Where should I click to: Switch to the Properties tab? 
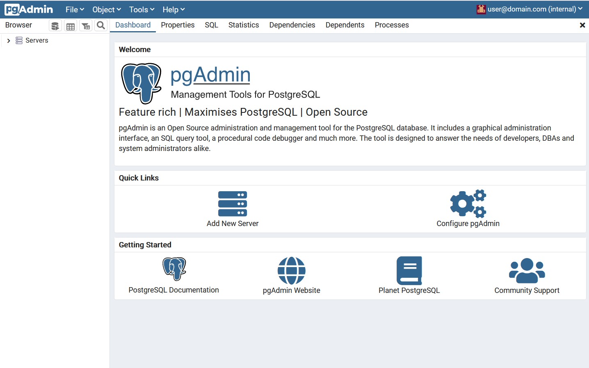click(x=178, y=25)
